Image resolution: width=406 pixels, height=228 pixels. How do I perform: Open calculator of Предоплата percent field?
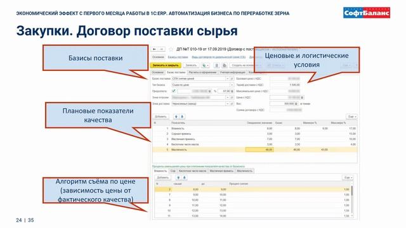232,91
